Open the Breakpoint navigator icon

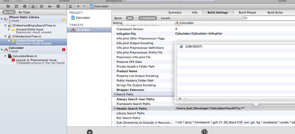[50, 6]
